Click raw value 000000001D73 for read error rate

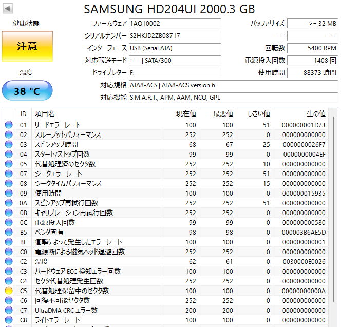304,125
